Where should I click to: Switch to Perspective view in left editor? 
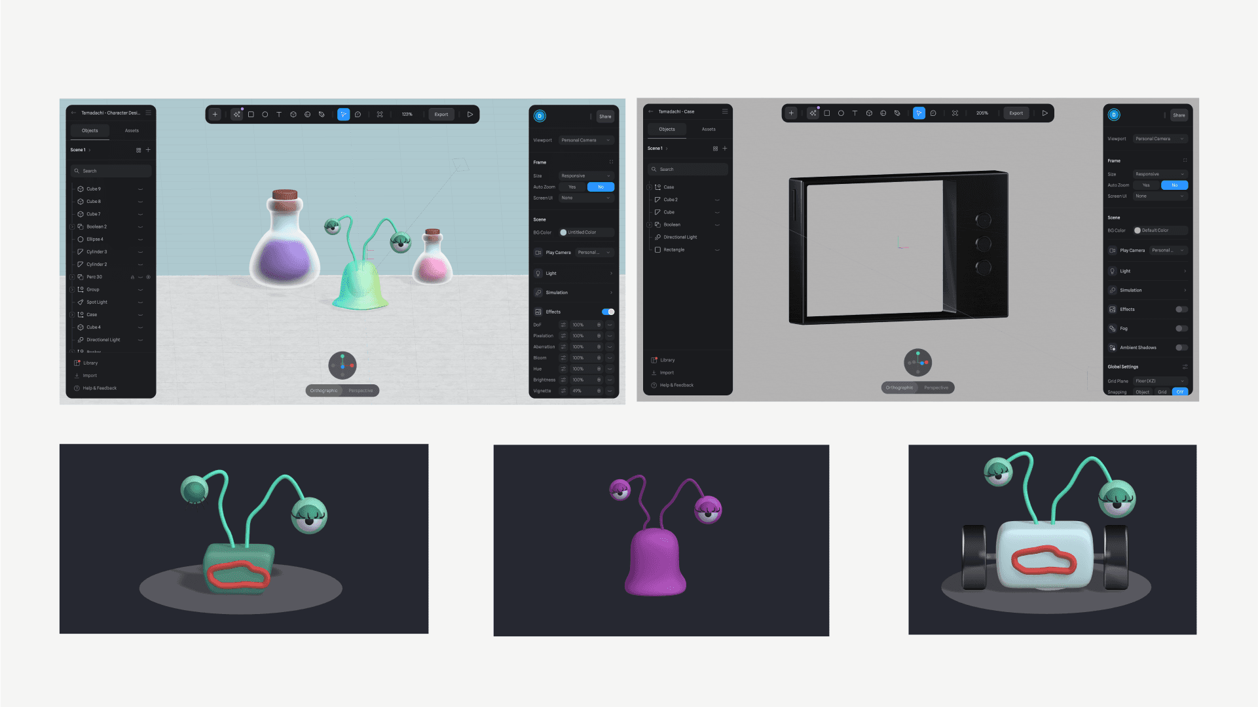[360, 391]
